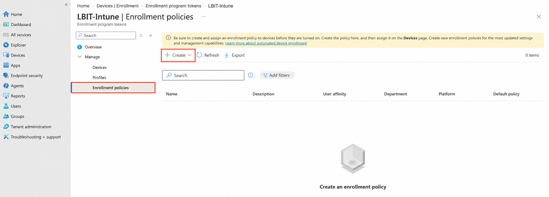Click the blade menu Search field
The height and width of the screenshot is (197, 549).
tap(106, 35)
